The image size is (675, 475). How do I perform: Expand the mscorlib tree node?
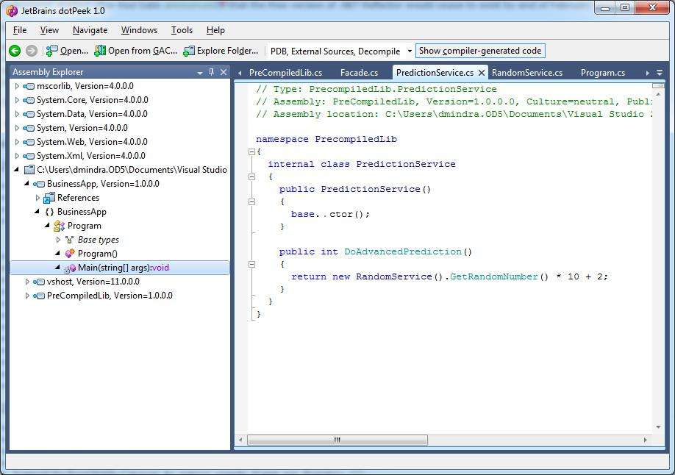coord(17,86)
